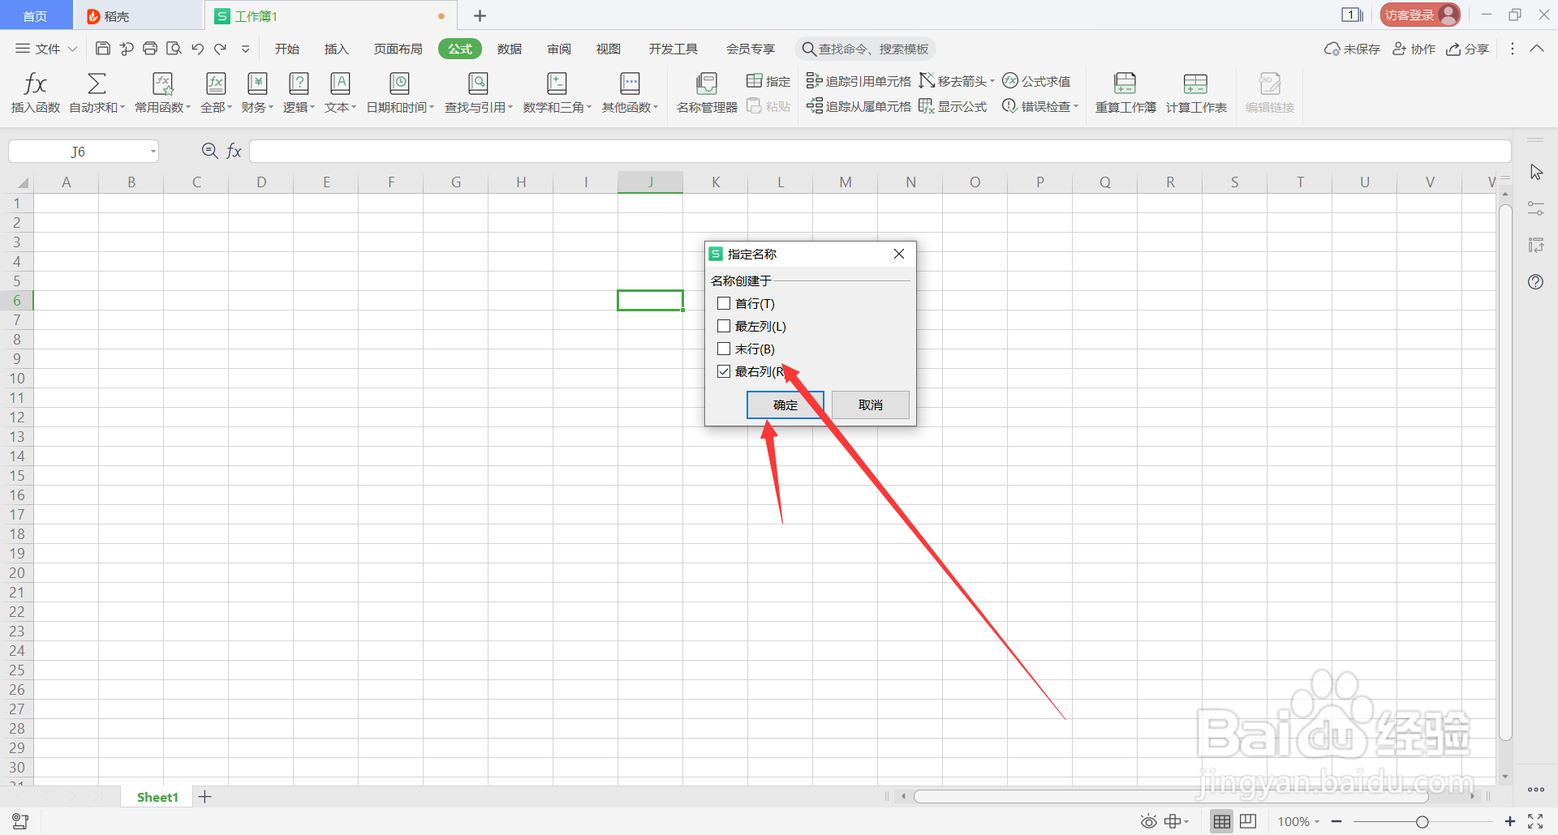
Task: Click Remove Arrows (移去箭头)
Action: pyautogui.click(x=957, y=81)
